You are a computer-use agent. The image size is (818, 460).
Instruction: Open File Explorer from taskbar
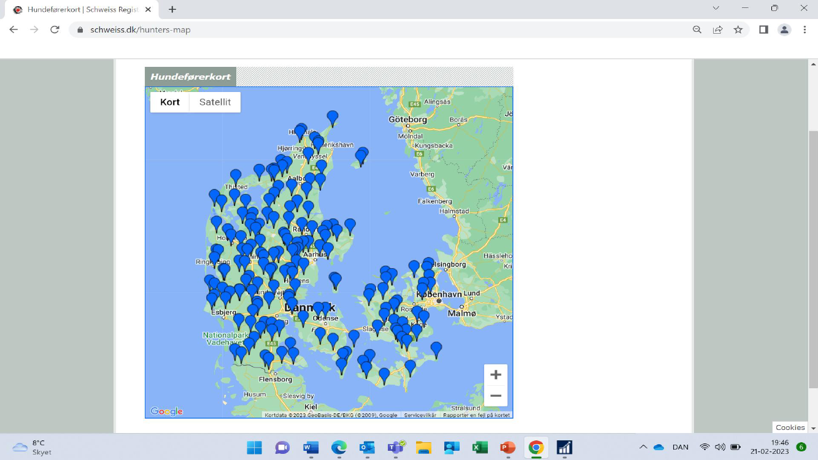tap(423, 447)
